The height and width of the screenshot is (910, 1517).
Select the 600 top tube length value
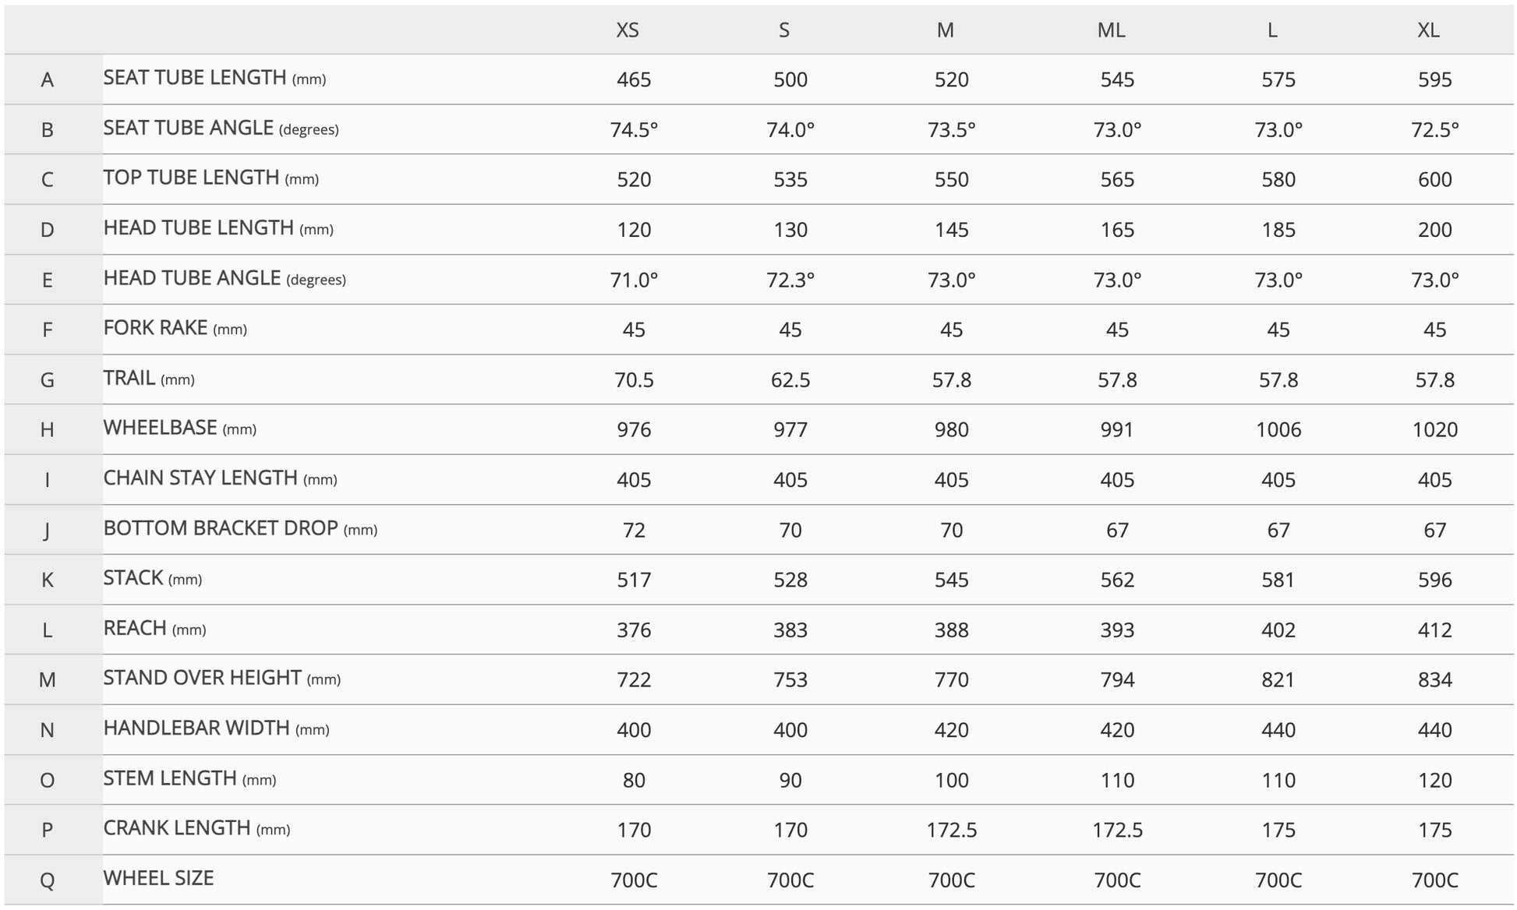(1434, 179)
